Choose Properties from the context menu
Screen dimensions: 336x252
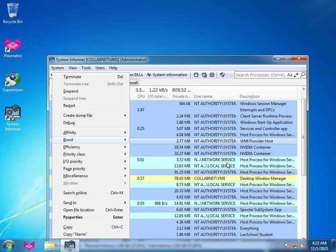click(x=91, y=217)
